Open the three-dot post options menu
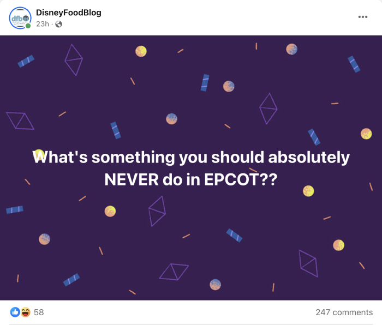Viewport: 382px width, 325px height. 362,17
